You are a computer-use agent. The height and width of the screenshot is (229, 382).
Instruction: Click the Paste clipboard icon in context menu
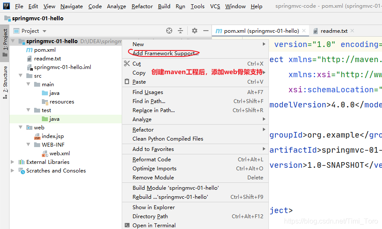click(x=127, y=81)
